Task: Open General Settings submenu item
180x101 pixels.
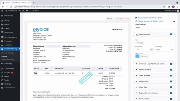Action: [8, 53]
